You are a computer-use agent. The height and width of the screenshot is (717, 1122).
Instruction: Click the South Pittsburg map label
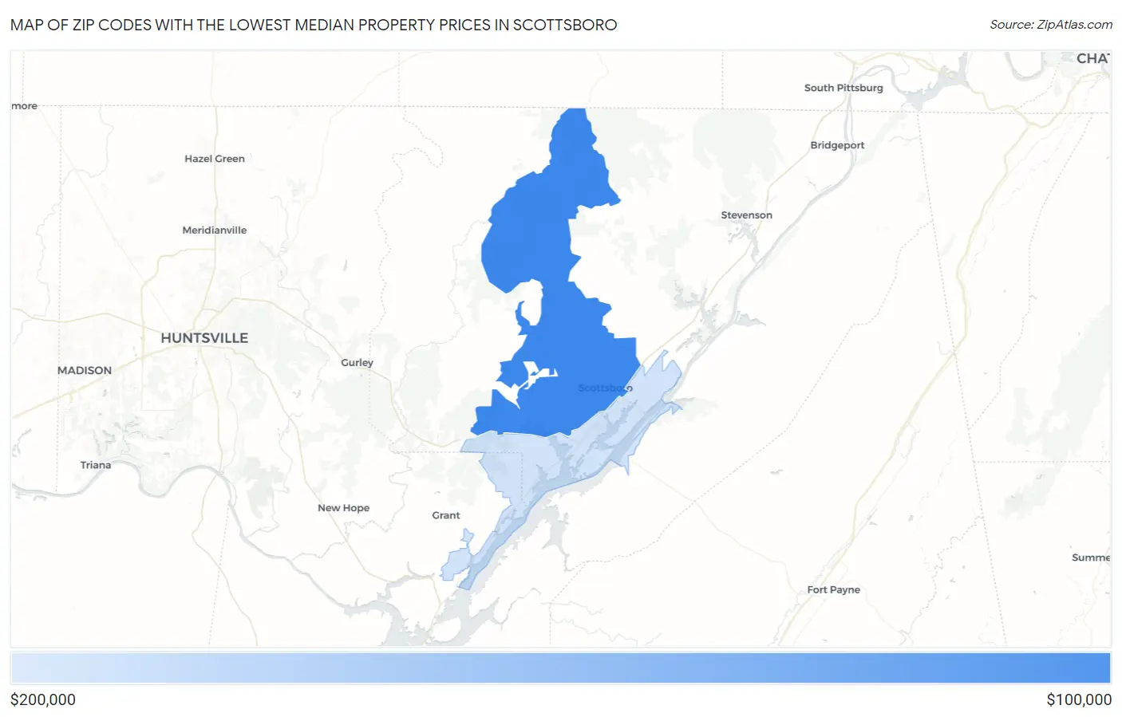coord(843,88)
